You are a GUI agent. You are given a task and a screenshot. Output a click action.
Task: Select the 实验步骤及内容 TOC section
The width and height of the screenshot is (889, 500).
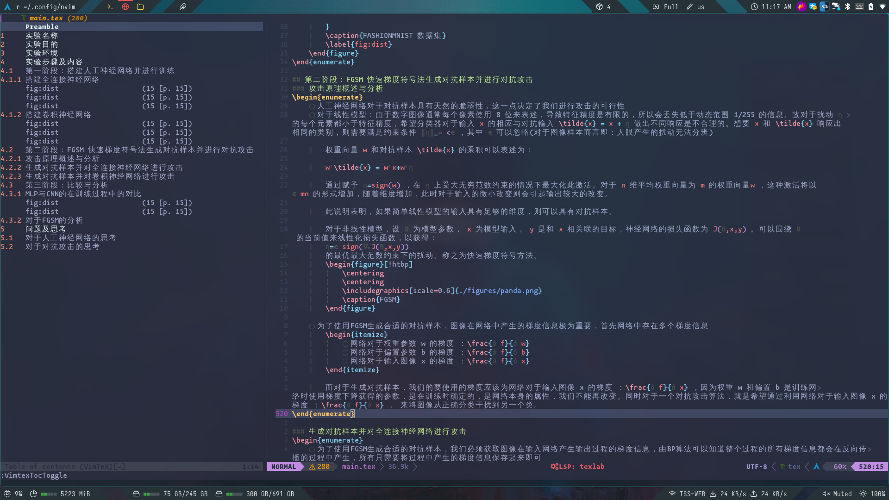54,62
